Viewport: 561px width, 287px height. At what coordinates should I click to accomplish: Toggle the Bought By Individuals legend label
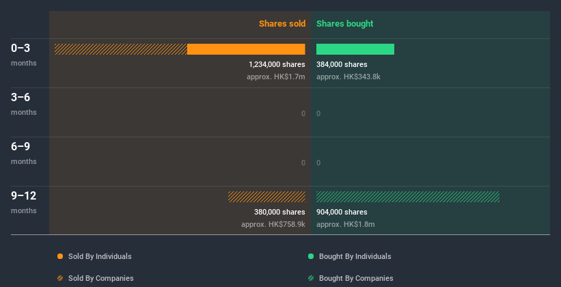tap(355, 256)
